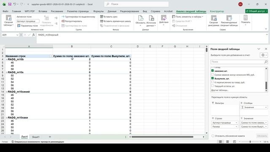The image size is (270, 152).
Task: Collapse the RADG_m10b group
Action: pos(7,60)
